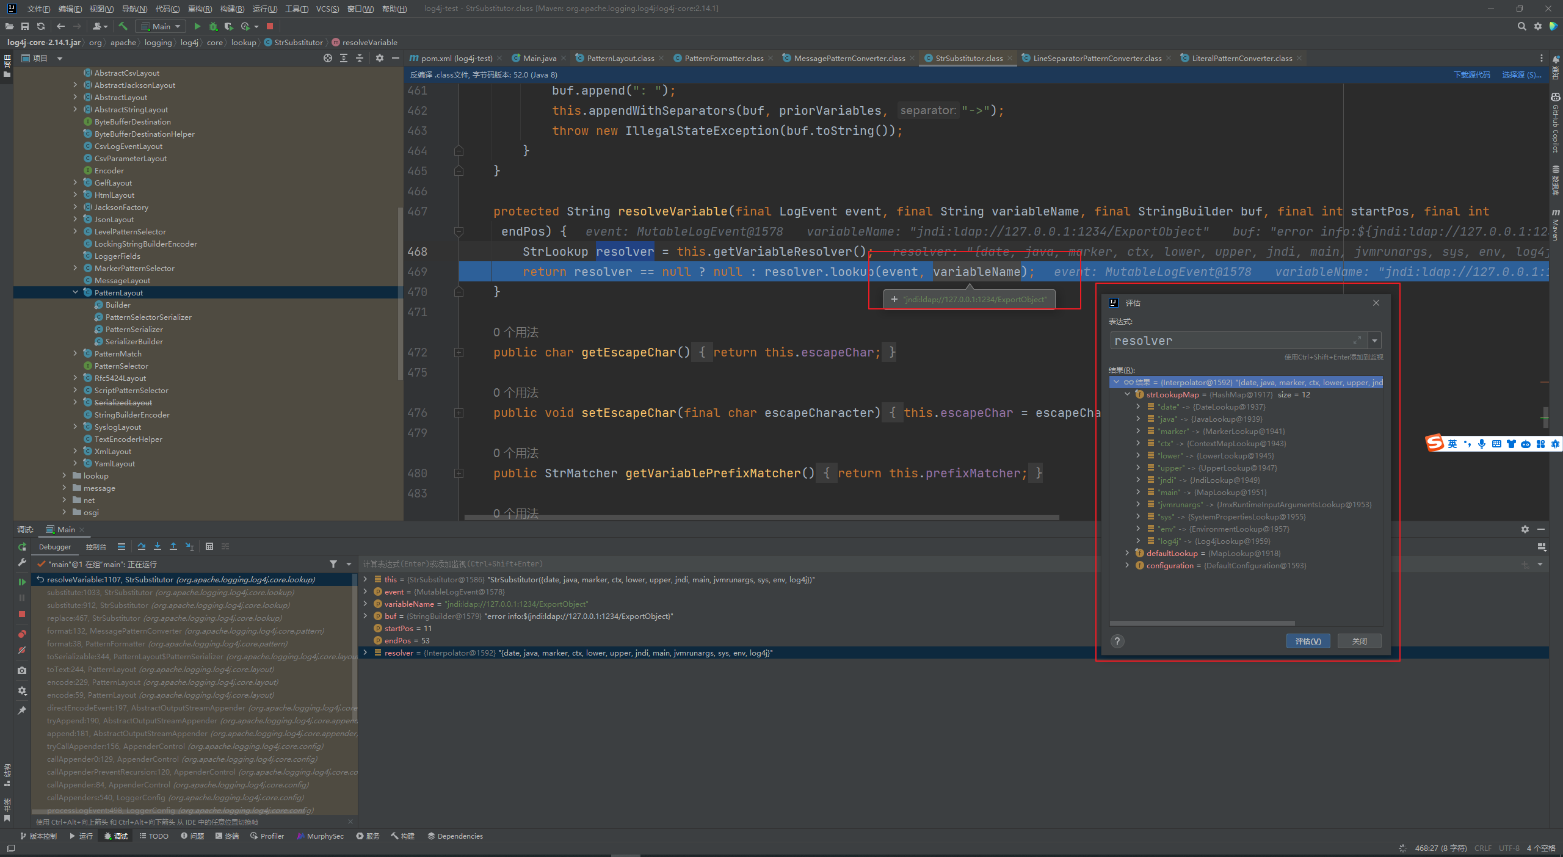Fold getEscapeChar method at line 472

[x=459, y=352]
